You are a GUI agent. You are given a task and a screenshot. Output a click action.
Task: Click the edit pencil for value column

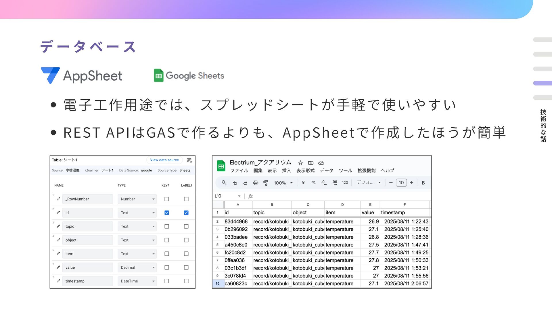point(58,267)
